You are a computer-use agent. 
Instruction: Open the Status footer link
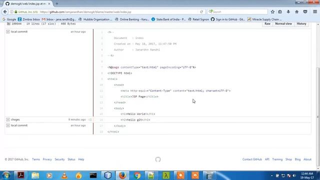coord(71,159)
